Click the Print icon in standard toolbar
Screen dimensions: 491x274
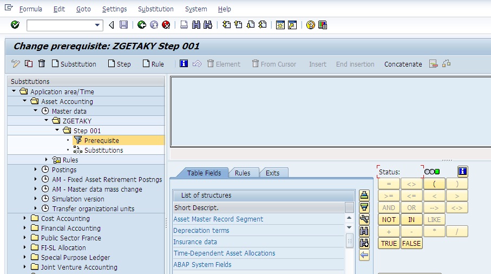click(x=184, y=25)
